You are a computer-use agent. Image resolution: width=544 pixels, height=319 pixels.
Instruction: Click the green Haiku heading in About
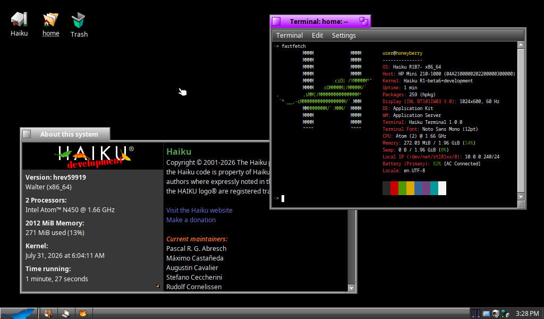coord(178,152)
